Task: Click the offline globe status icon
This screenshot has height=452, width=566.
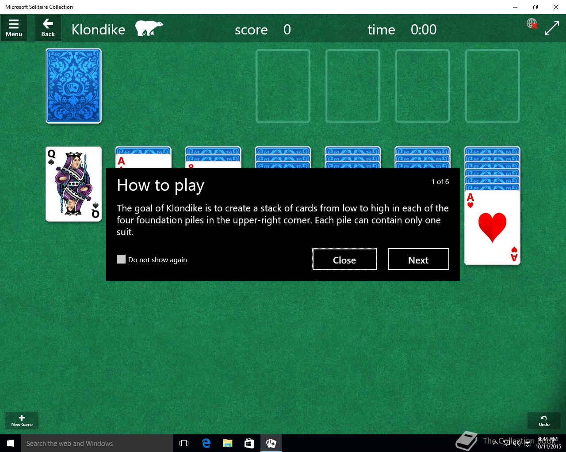Action: [x=532, y=23]
